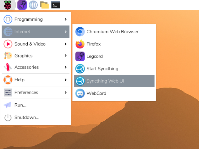199x149 pixels.
Task: Launch the terminal from the panel
Action: tap(56, 5)
